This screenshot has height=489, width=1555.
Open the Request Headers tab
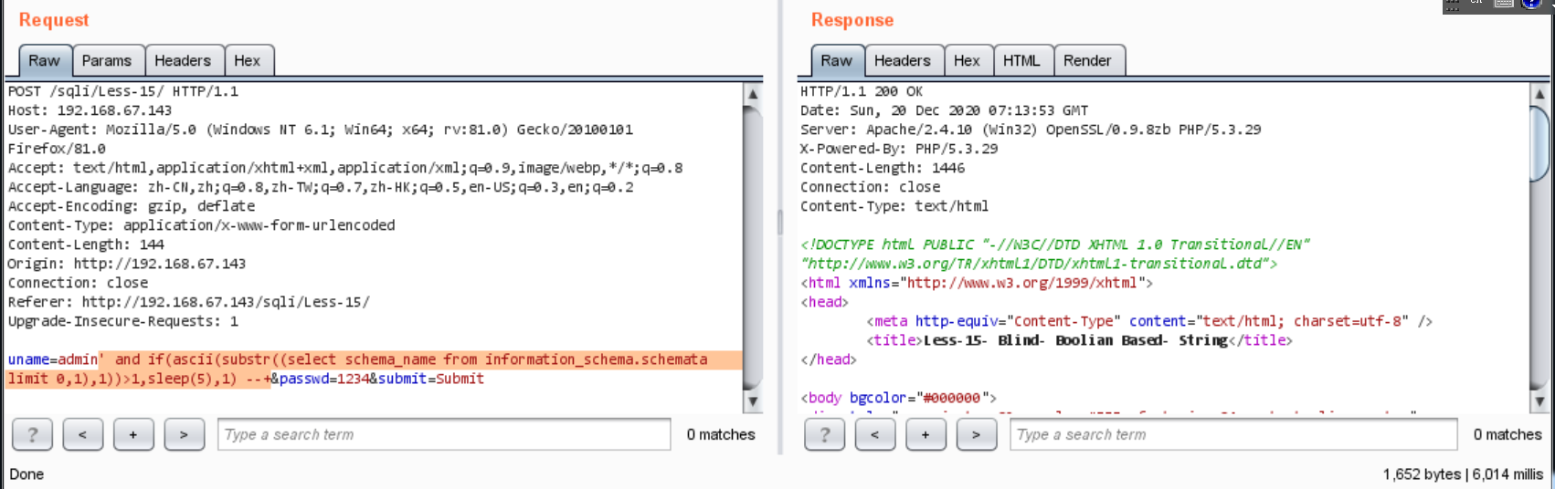click(x=183, y=60)
